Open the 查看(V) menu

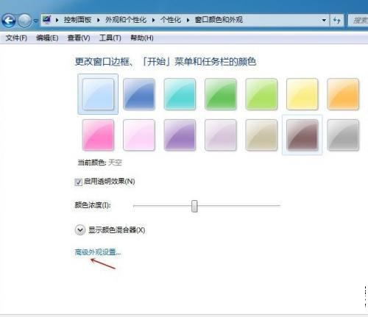click(79, 38)
